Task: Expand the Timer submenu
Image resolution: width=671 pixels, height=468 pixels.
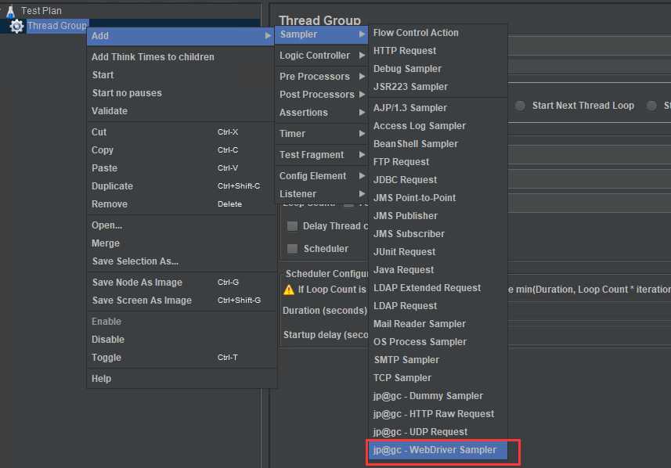Action: pos(321,134)
